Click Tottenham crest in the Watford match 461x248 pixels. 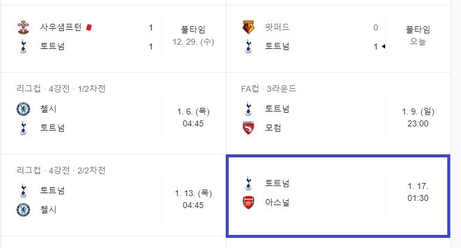coord(248,46)
